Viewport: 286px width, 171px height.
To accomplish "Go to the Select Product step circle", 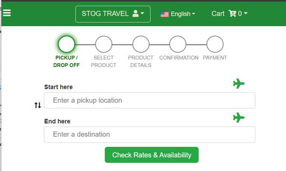I will tap(103, 44).
